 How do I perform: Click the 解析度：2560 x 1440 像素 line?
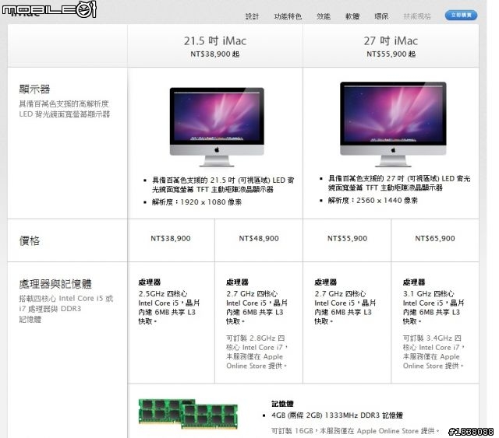[x=373, y=201]
